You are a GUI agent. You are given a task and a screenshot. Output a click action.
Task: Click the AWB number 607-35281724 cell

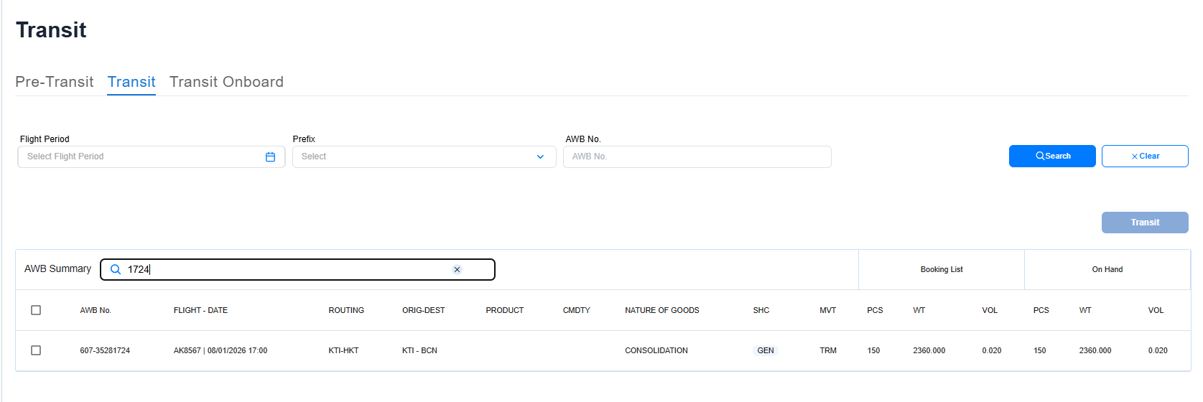click(105, 351)
